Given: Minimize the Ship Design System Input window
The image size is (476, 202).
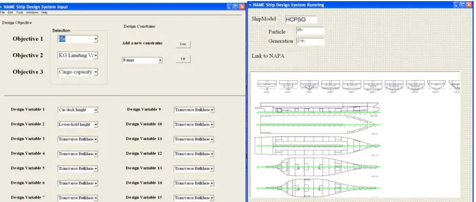Looking at the screenshot, I should (229, 7).
